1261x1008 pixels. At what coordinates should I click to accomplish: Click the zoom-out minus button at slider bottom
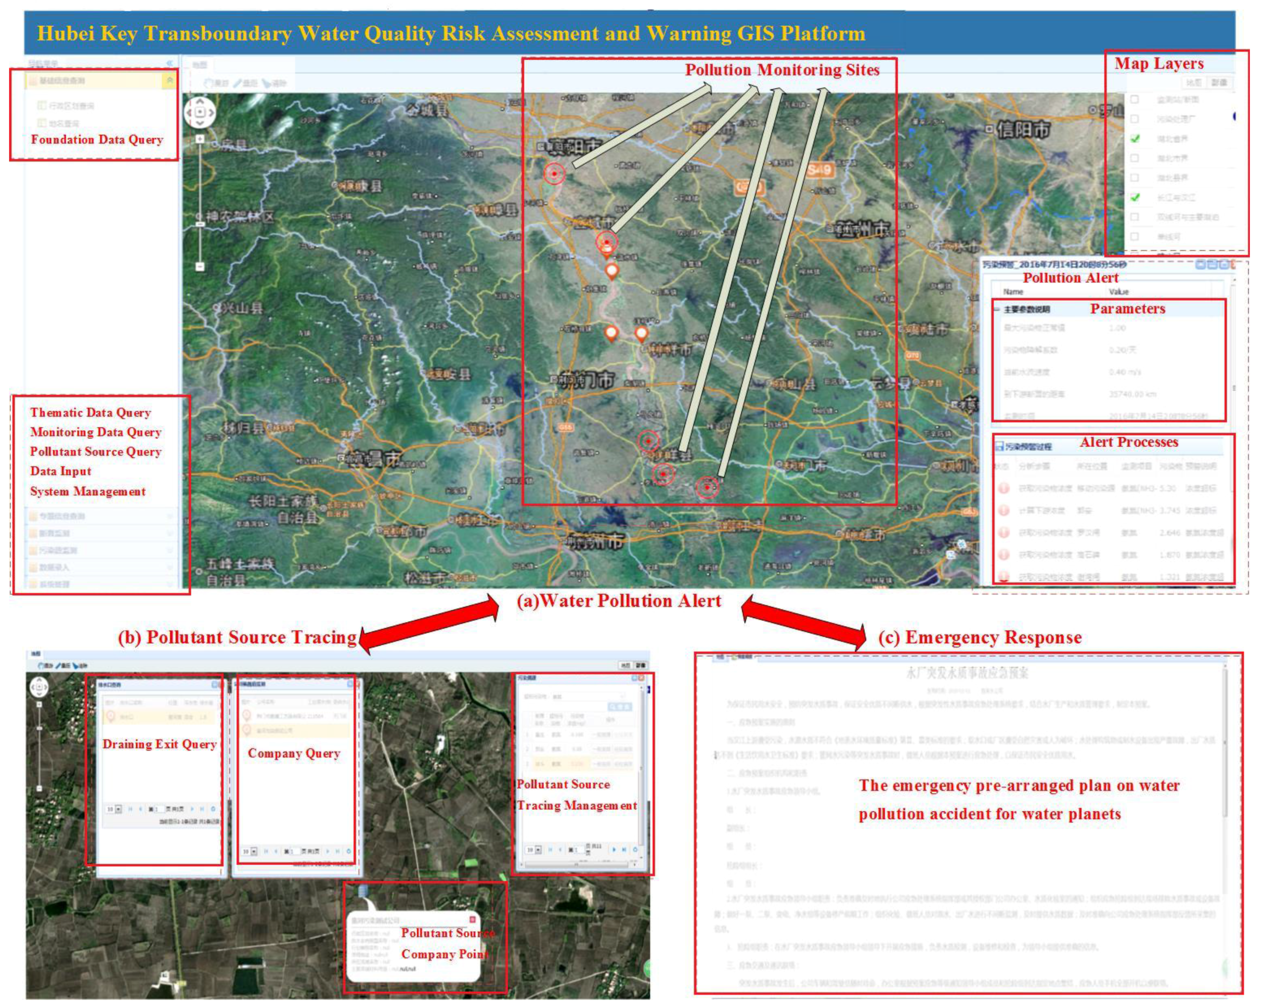pos(199,267)
